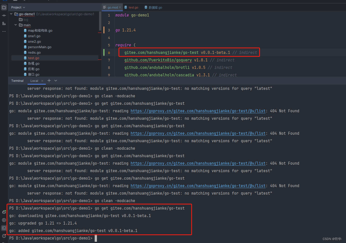This screenshot has height=243, width=346.
Task: Open 接口.go in the project tree
Action: coord(33,74)
